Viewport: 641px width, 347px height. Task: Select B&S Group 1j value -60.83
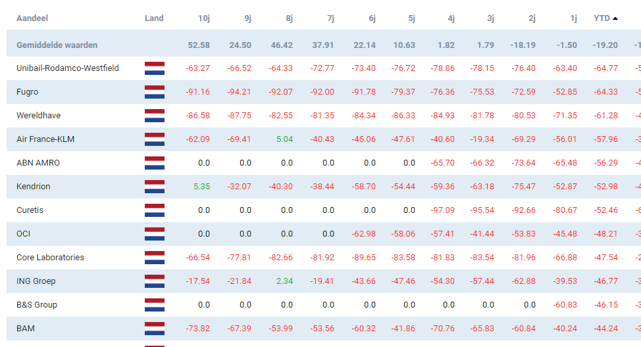pos(565,305)
